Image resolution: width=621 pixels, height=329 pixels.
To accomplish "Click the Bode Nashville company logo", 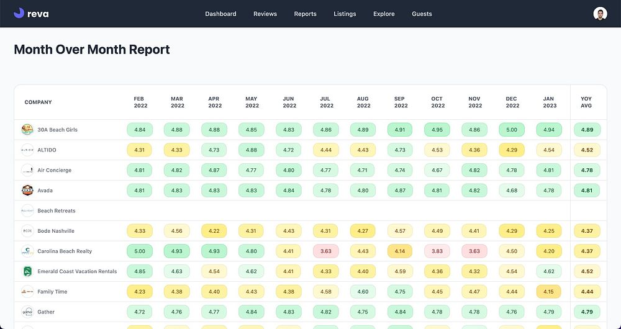I will click(27, 231).
